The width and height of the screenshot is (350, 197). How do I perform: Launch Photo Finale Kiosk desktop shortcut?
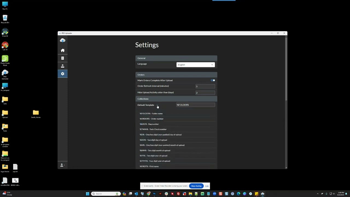coord(5,60)
